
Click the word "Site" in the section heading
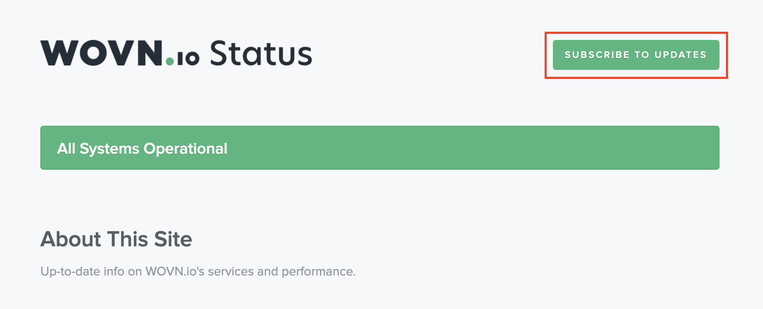click(x=173, y=239)
